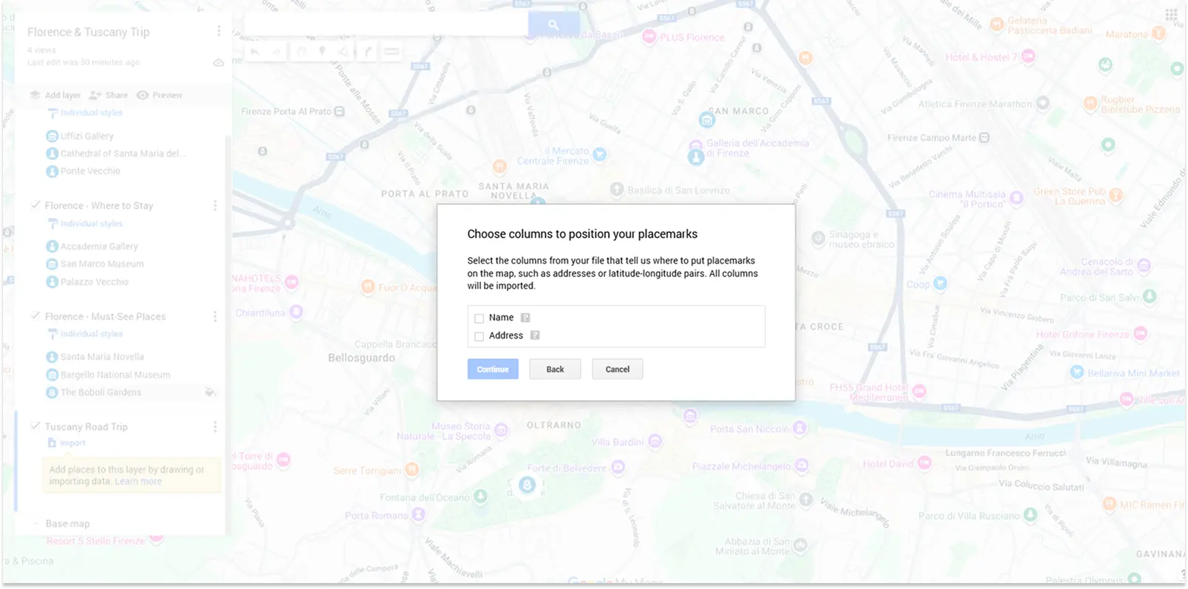
Task: Tick the Name column checkbox
Action: 479,319
